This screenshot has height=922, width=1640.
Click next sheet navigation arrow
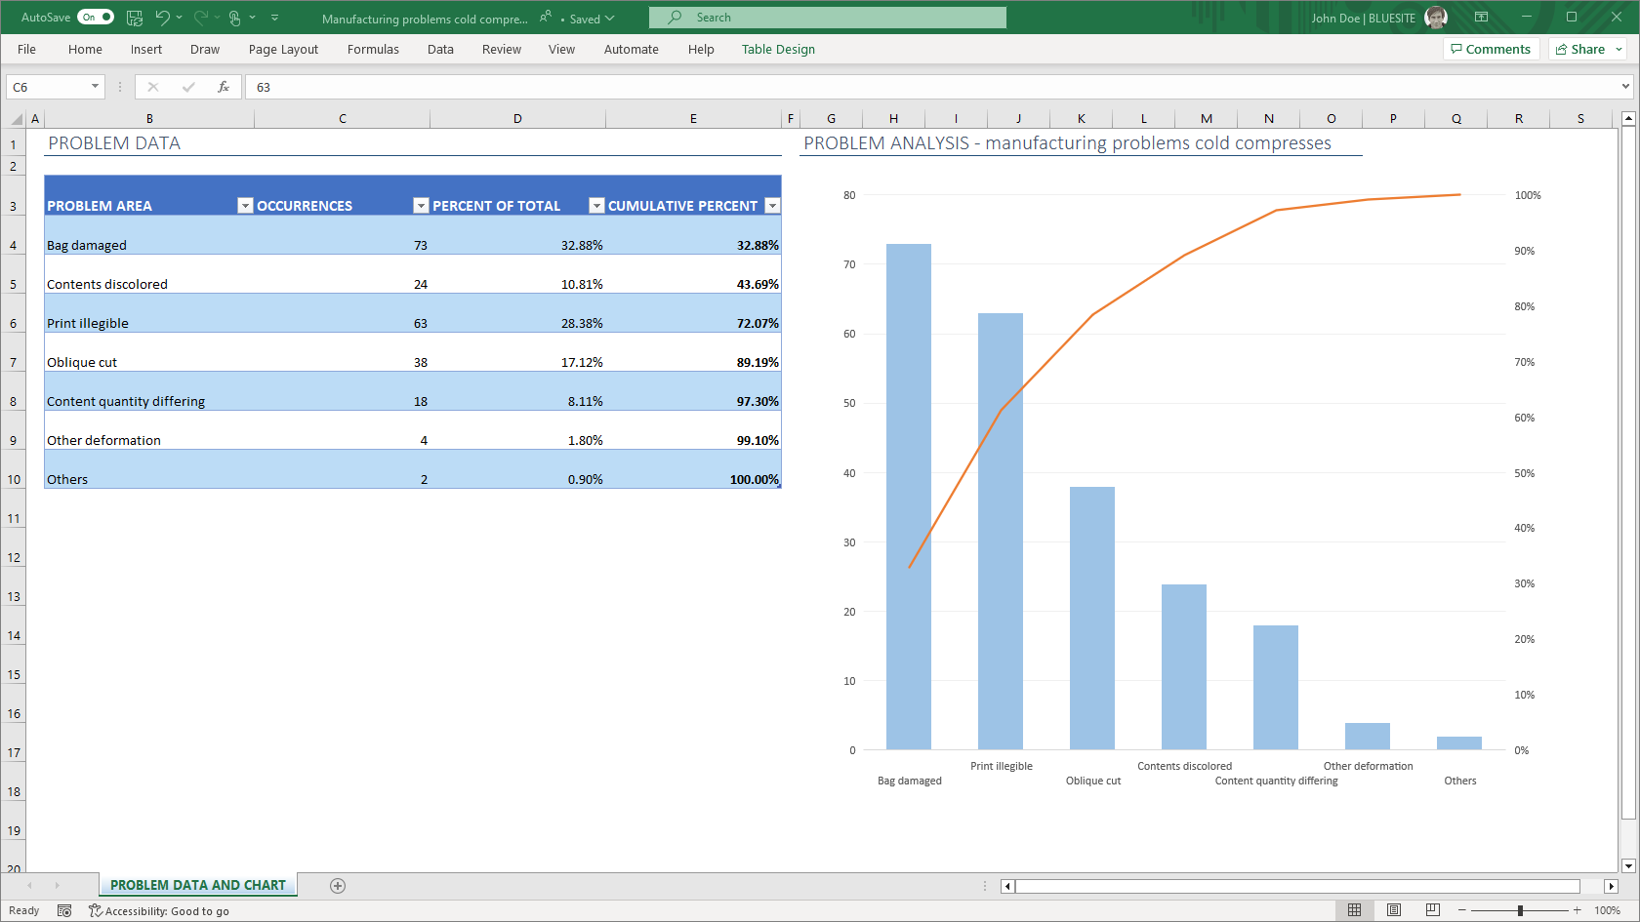[58, 886]
